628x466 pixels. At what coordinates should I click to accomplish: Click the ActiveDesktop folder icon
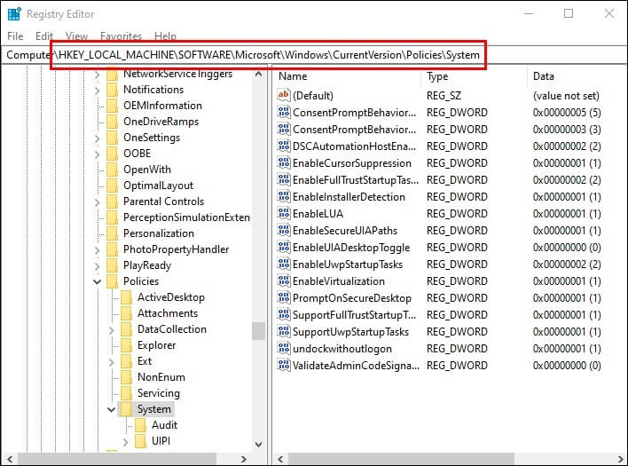pyautogui.click(x=127, y=297)
